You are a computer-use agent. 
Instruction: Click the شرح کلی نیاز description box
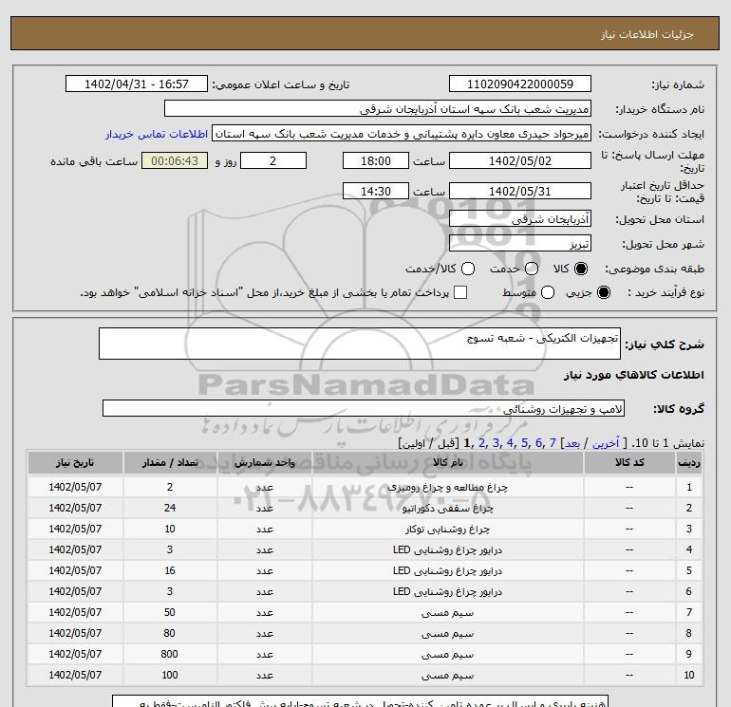(360, 344)
